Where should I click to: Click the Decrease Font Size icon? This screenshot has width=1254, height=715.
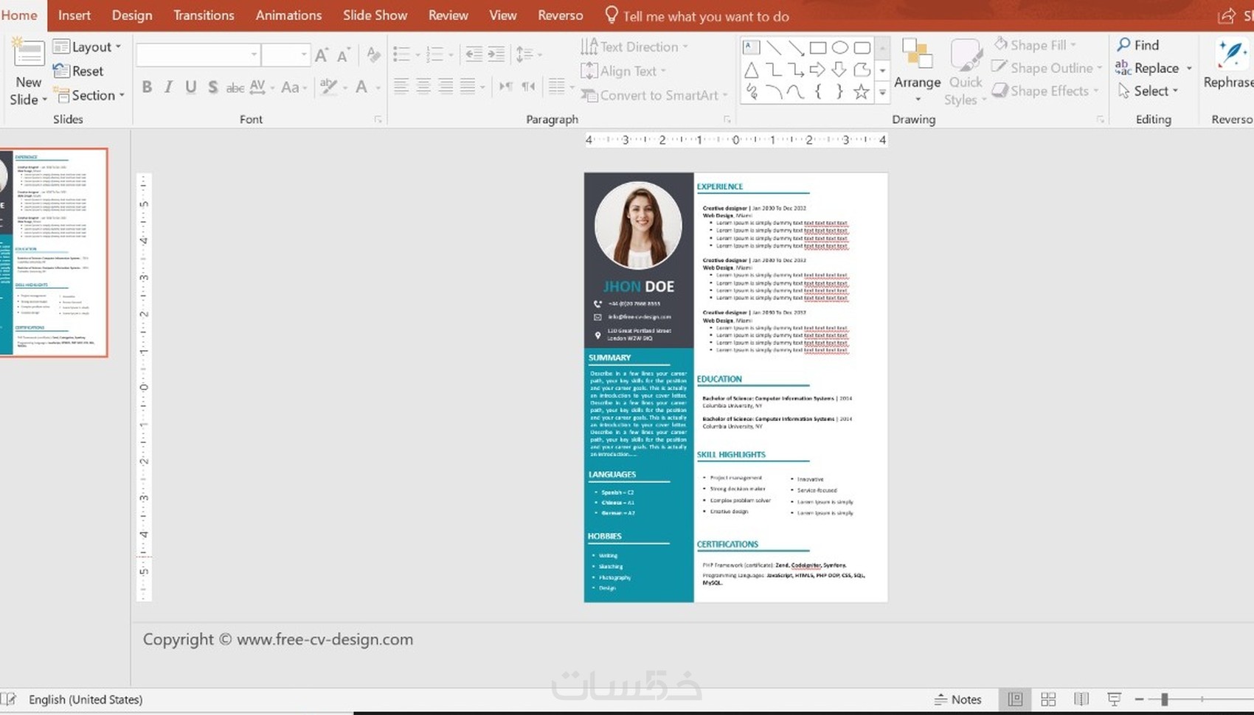(344, 55)
